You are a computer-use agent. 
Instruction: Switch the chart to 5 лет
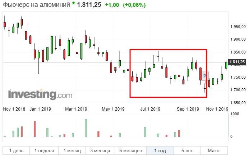click(187, 150)
